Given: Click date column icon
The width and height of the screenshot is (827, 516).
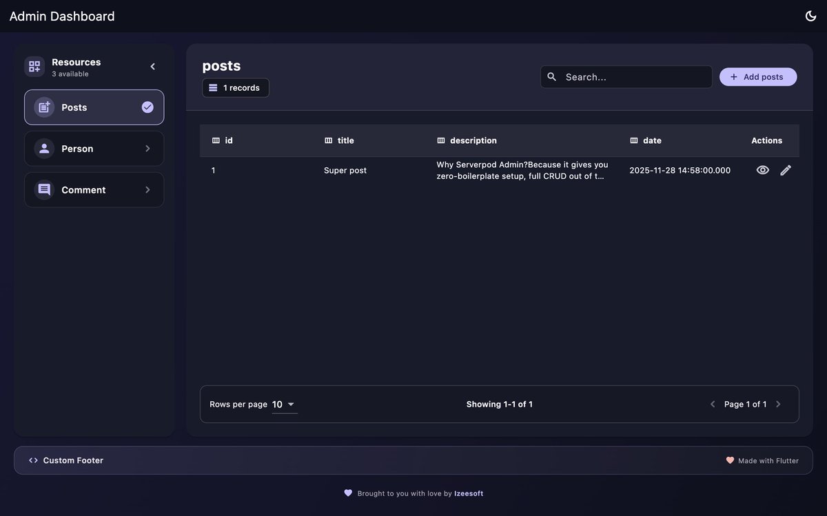Looking at the screenshot, I should 634,140.
